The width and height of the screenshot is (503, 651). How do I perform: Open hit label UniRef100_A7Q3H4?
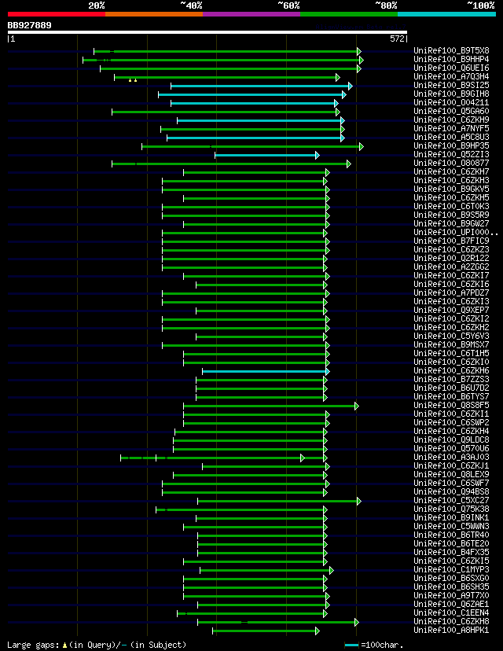(x=452, y=77)
